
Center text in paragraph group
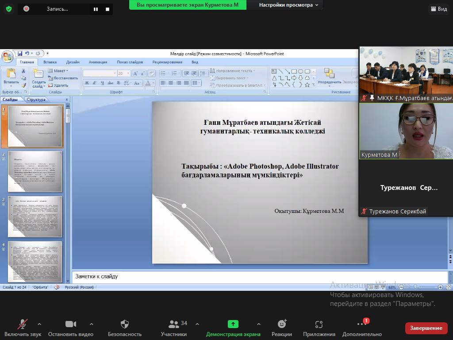(171, 83)
